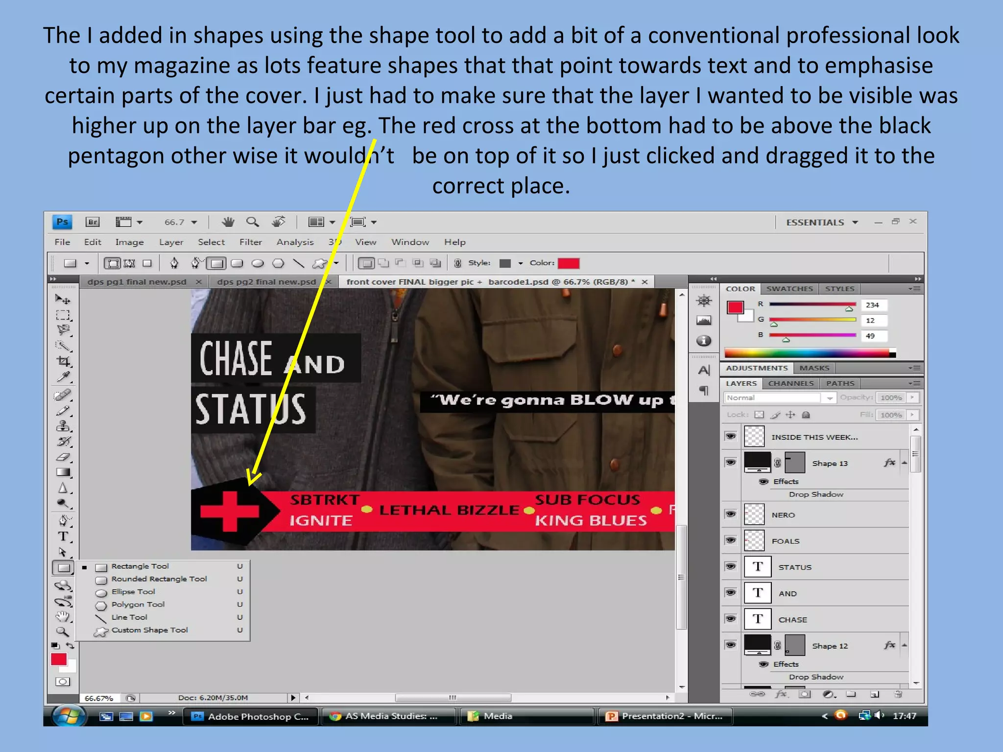This screenshot has height=752, width=1003.
Task: Open the ESSENTIALS workspace dropdown
Action: (822, 222)
